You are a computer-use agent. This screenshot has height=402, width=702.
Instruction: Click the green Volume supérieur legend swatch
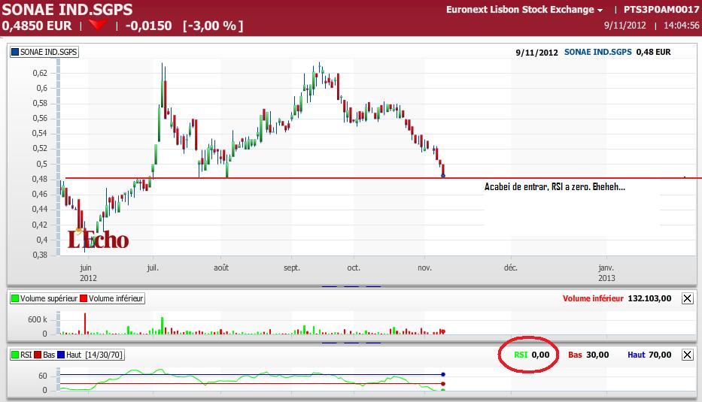[x=15, y=298]
